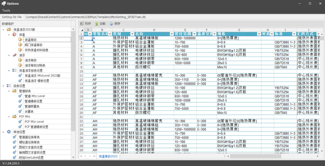Go to last sheet navigation arrow
This screenshot has width=325, height=166.
coord(94,156)
